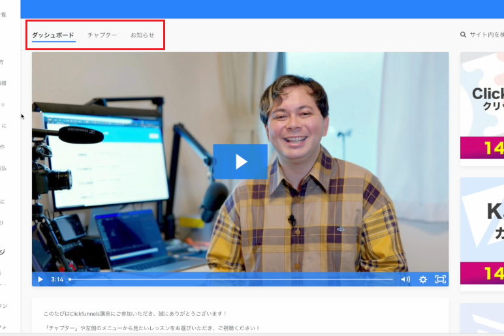This screenshot has width=504, height=336.
Task: Click the video progress bar
Action: click(x=231, y=279)
